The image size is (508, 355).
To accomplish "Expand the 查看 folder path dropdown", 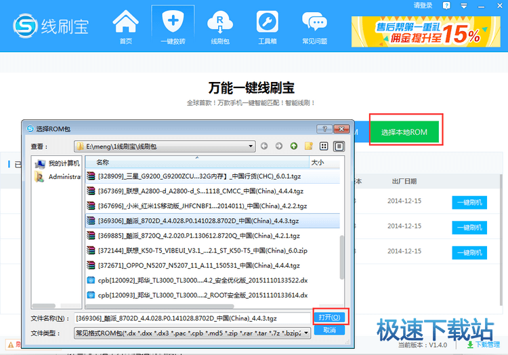I will point(251,146).
